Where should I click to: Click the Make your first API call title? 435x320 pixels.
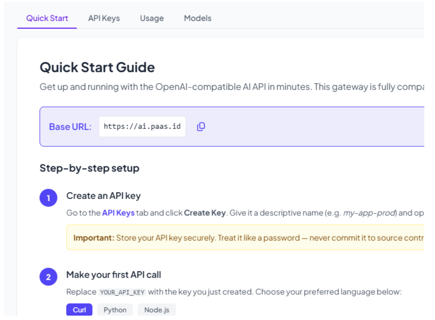click(113, 275)
